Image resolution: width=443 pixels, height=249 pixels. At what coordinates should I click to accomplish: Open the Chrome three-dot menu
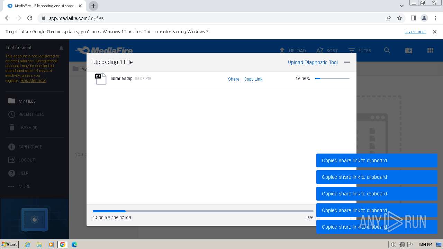tap(436, 18)
